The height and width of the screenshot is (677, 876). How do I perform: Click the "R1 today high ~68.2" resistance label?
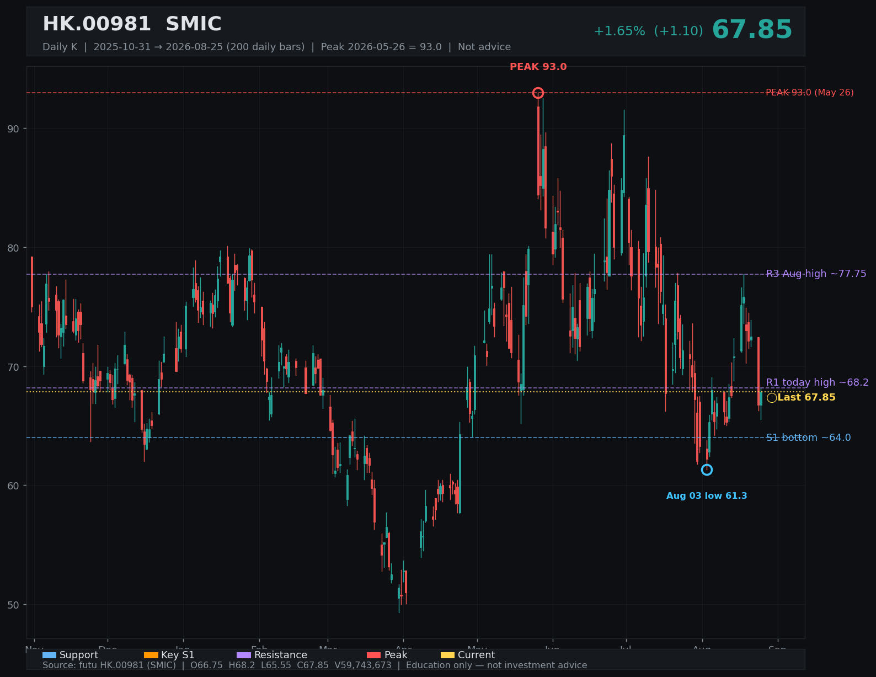coord(817,382)
